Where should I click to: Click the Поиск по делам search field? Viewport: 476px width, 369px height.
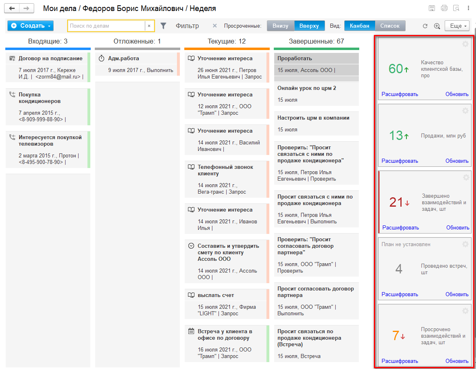point(106,26)
